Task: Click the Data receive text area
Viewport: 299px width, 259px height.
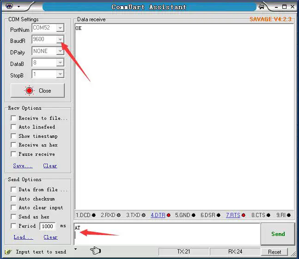Action: tap(184, 117)
